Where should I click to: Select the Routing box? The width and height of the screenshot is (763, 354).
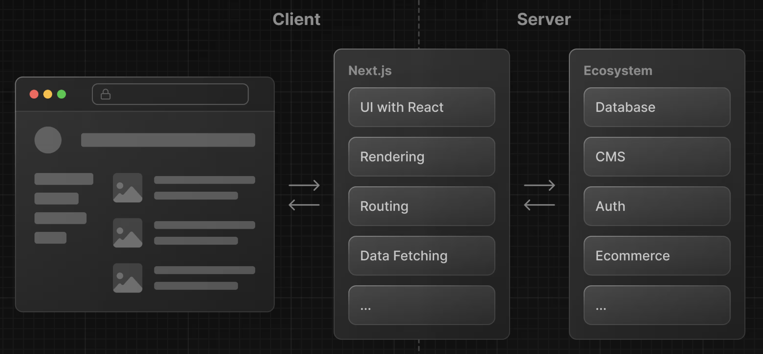(x=422, y=206)
